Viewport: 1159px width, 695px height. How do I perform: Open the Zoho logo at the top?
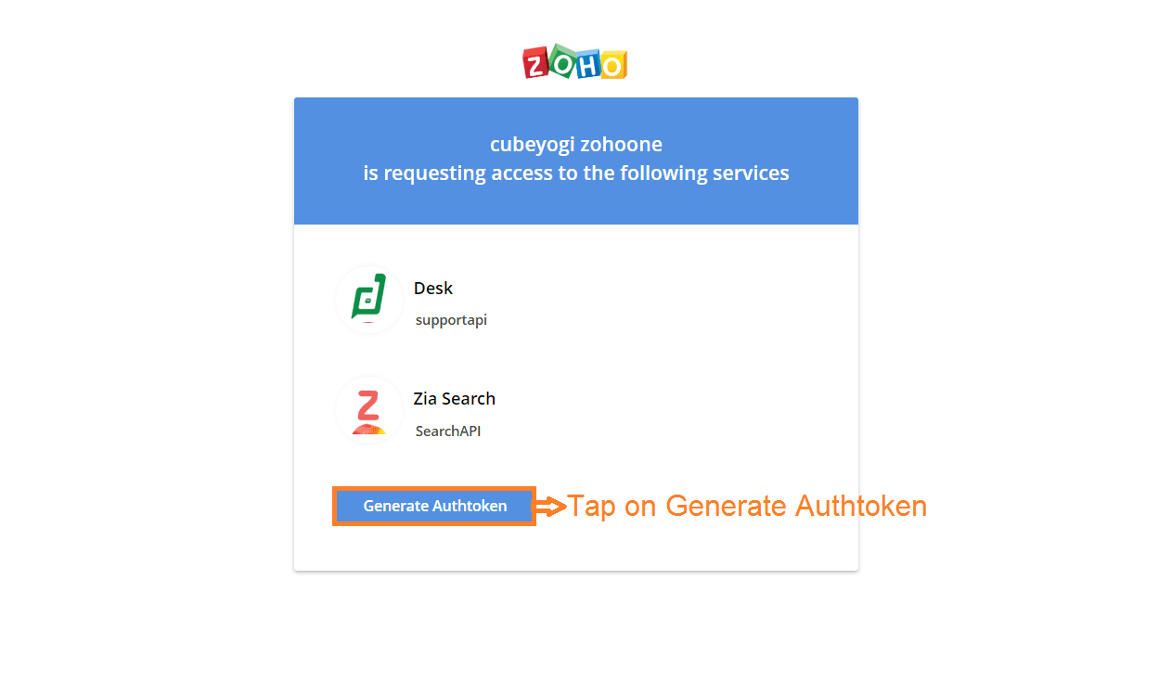(x=575, y=61)
